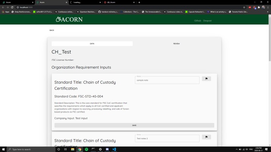Open the 'Continuous online...' bookmark
This screenshot has width=271, height=152.
click(64, 12)
